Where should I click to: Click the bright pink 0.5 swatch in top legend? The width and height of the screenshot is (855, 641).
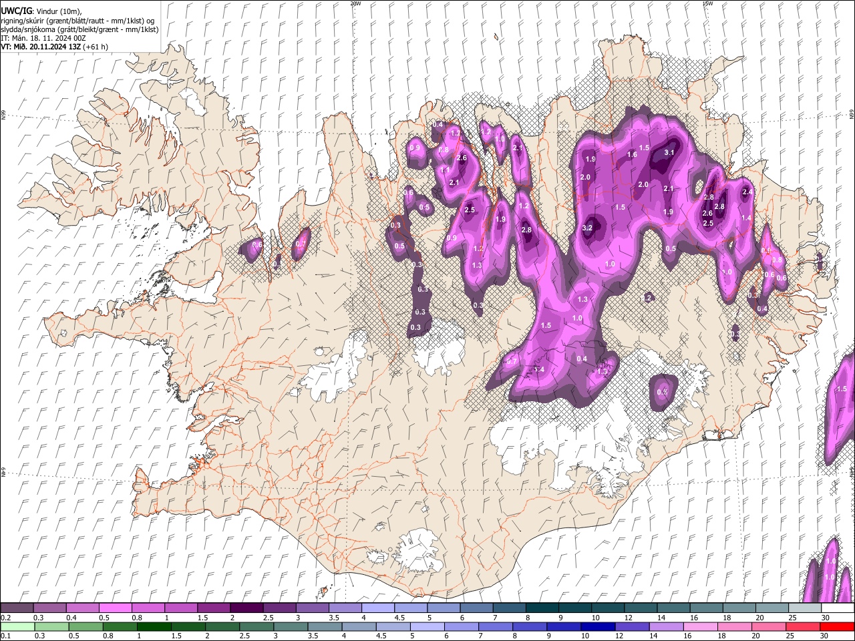(115, 608)
